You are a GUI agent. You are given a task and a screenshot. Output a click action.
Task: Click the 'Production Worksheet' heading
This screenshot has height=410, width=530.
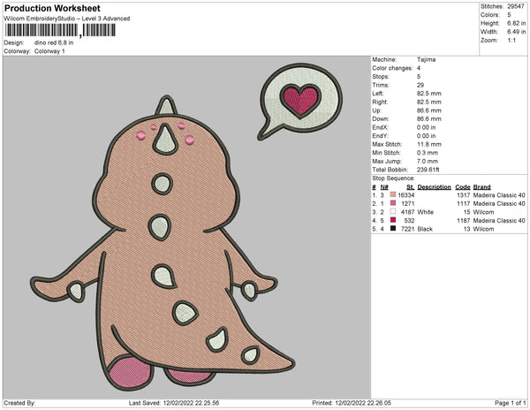52,8
